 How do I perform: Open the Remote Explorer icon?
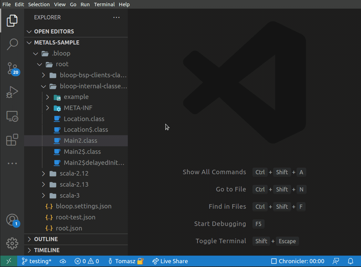click(x=12, y=116)
